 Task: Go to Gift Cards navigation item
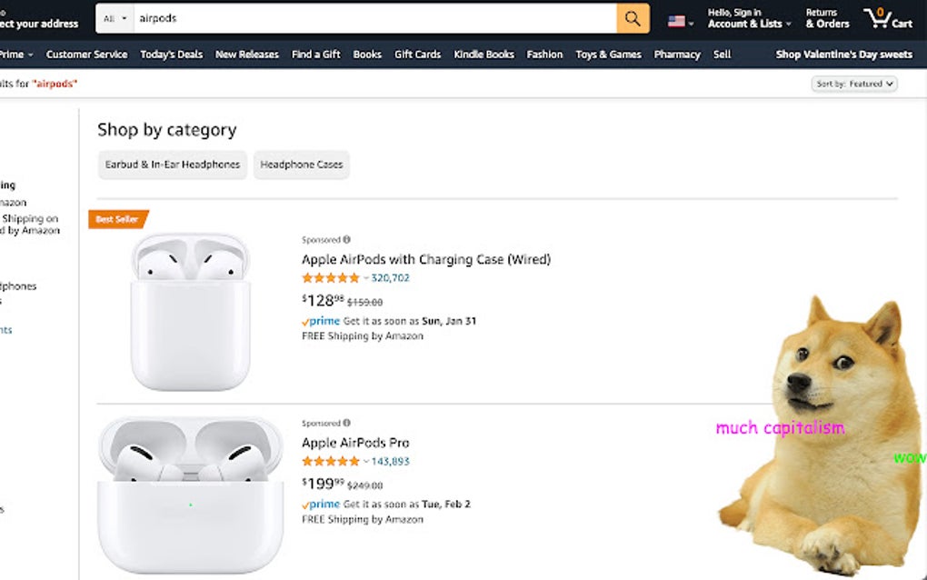[417, 55]
